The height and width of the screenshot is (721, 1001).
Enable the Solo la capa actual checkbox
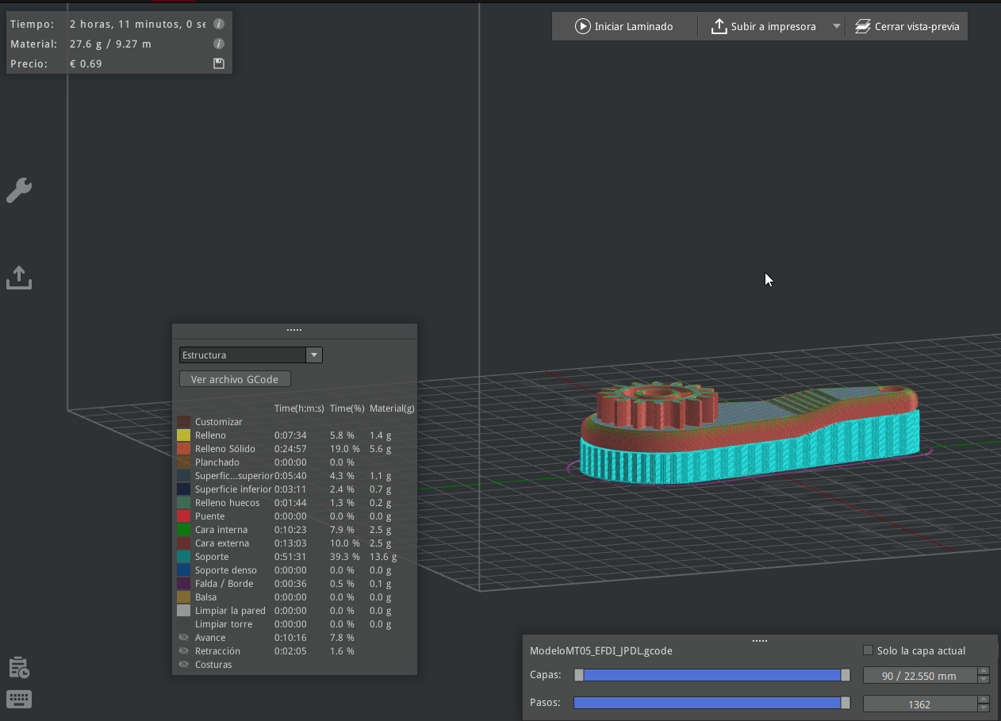[869, 650]
